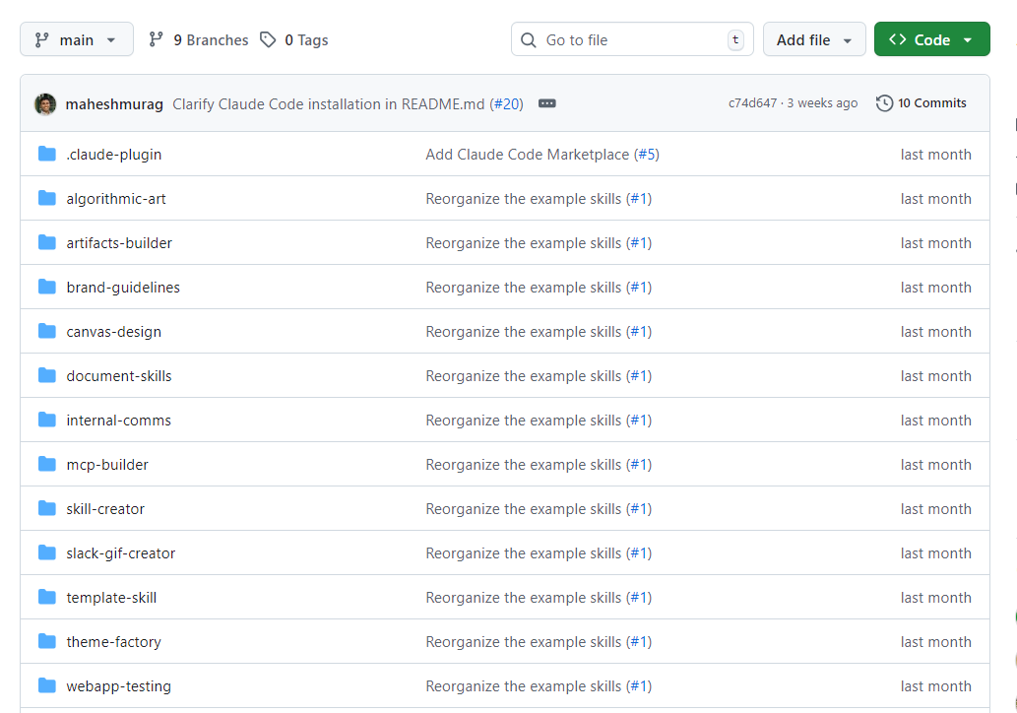Open the .claude-plugin folder
This screenshot has height=713, width=1017.
[114, 155]
